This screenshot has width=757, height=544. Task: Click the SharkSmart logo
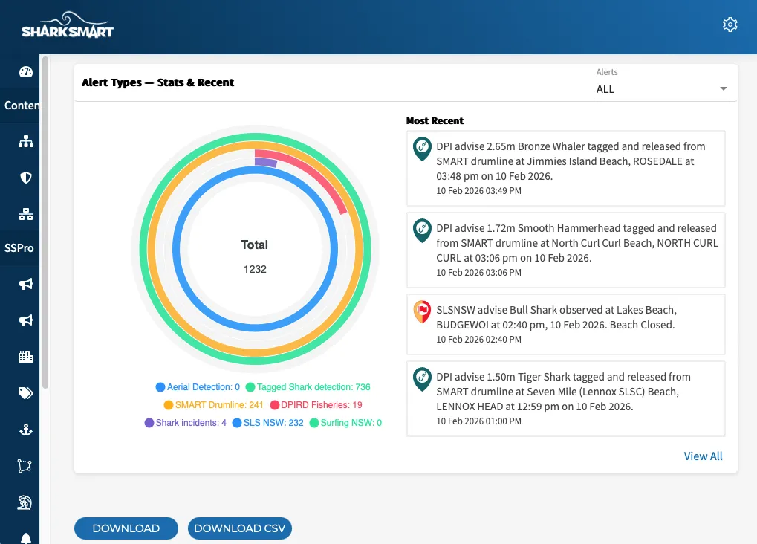68,25
